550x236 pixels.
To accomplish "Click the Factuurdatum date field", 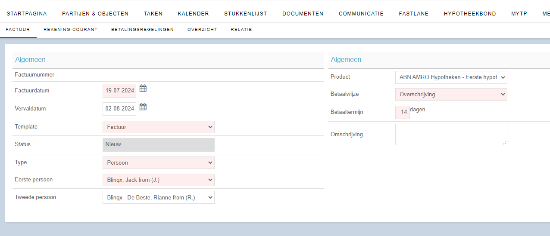I will [x=119, y=91].
